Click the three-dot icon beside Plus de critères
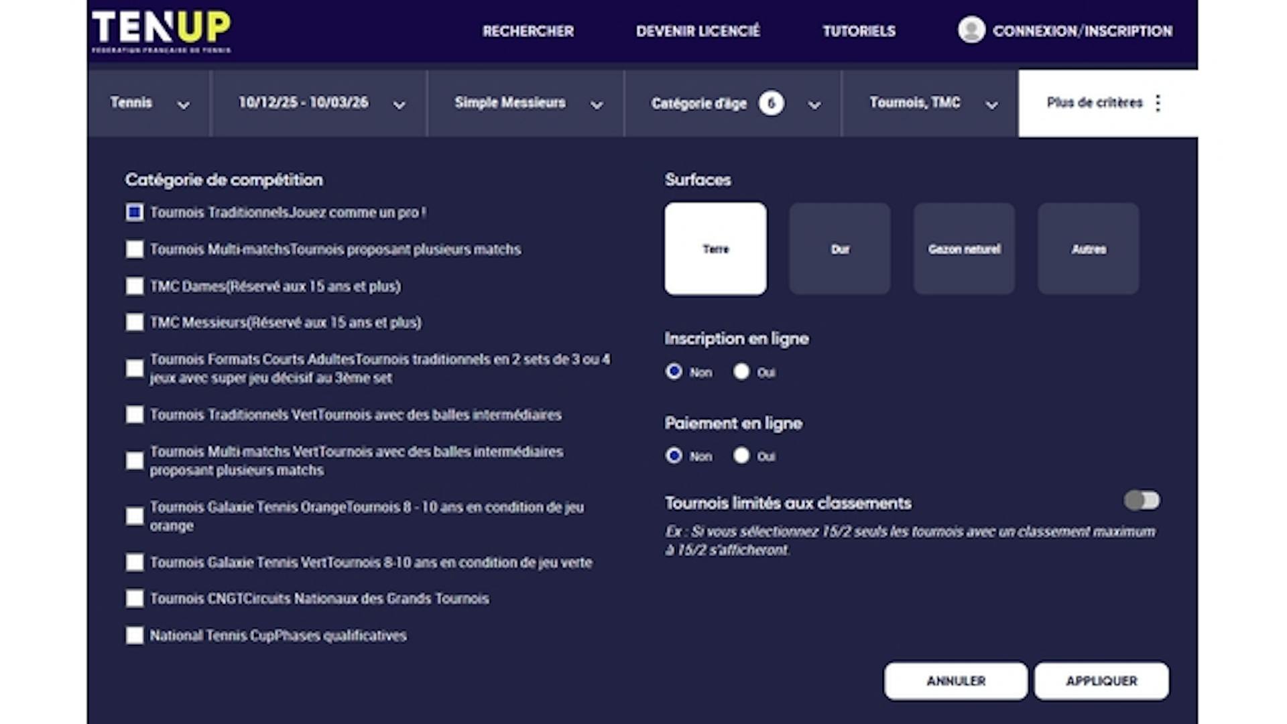1287x724 pixels. 1158,103
